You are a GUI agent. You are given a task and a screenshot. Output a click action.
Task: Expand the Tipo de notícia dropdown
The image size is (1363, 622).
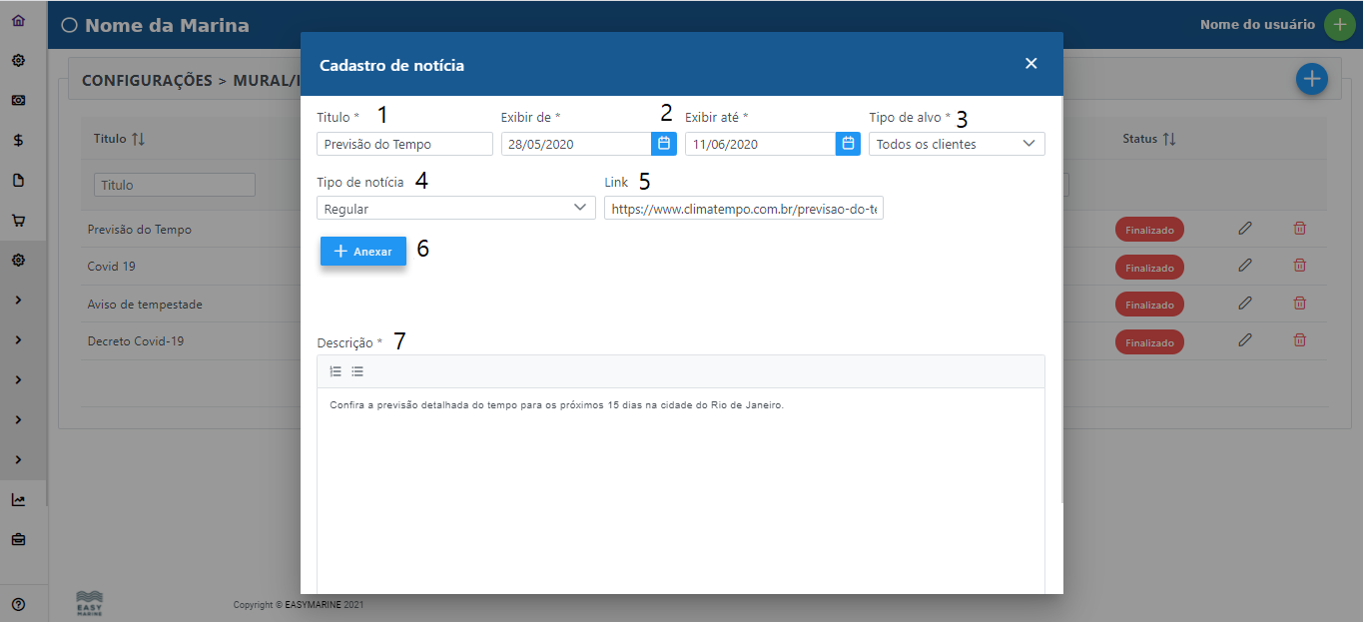(x=455, y=208)
